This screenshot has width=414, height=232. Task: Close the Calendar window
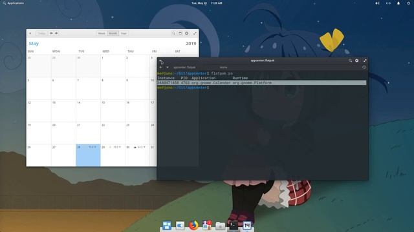(x=30, y=34)
